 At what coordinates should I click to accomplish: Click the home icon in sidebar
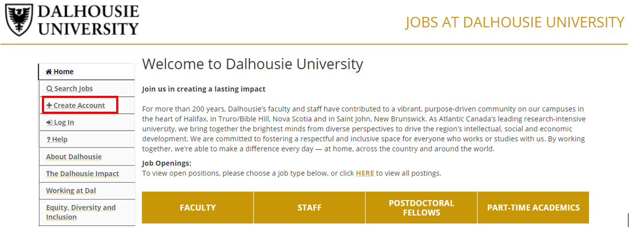pyautogui.click(x=49, y=72)
